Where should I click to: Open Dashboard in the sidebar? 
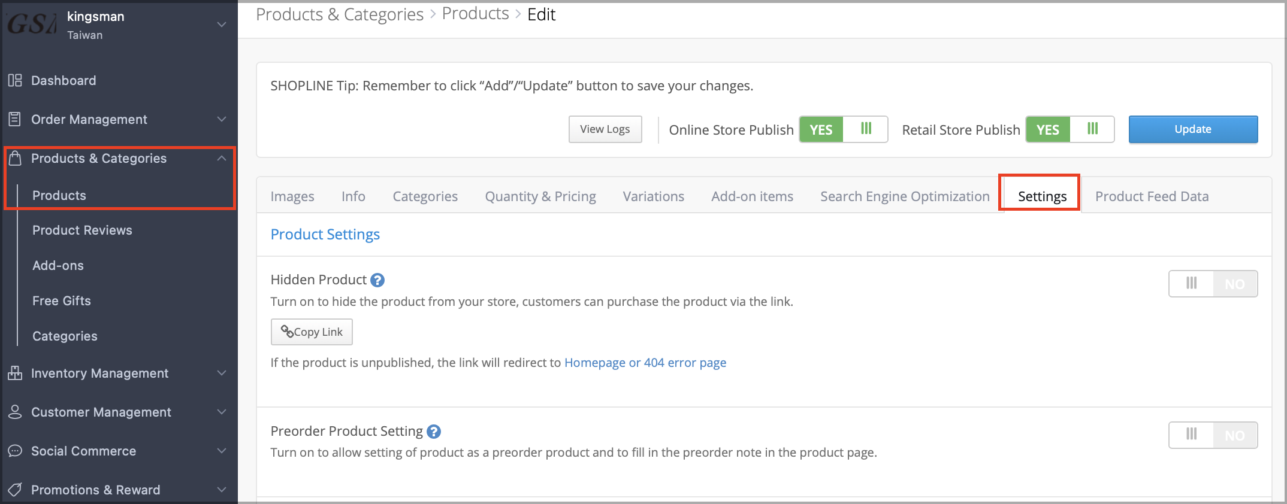pos(64,80)
